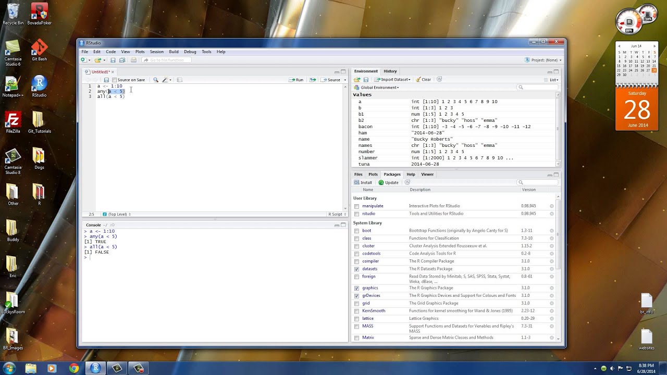Click the Code Tools magic wand icon
This screenshot has height=375, width=667.
[165, 80]
